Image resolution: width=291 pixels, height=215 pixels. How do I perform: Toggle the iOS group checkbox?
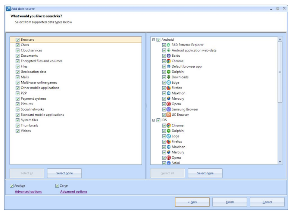158,120
